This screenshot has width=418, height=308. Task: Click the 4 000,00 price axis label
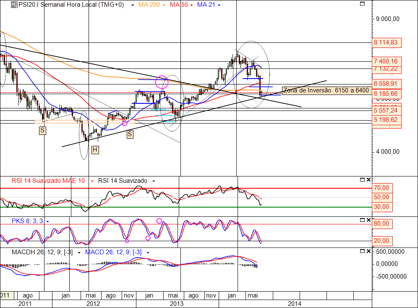click(388, 152)
